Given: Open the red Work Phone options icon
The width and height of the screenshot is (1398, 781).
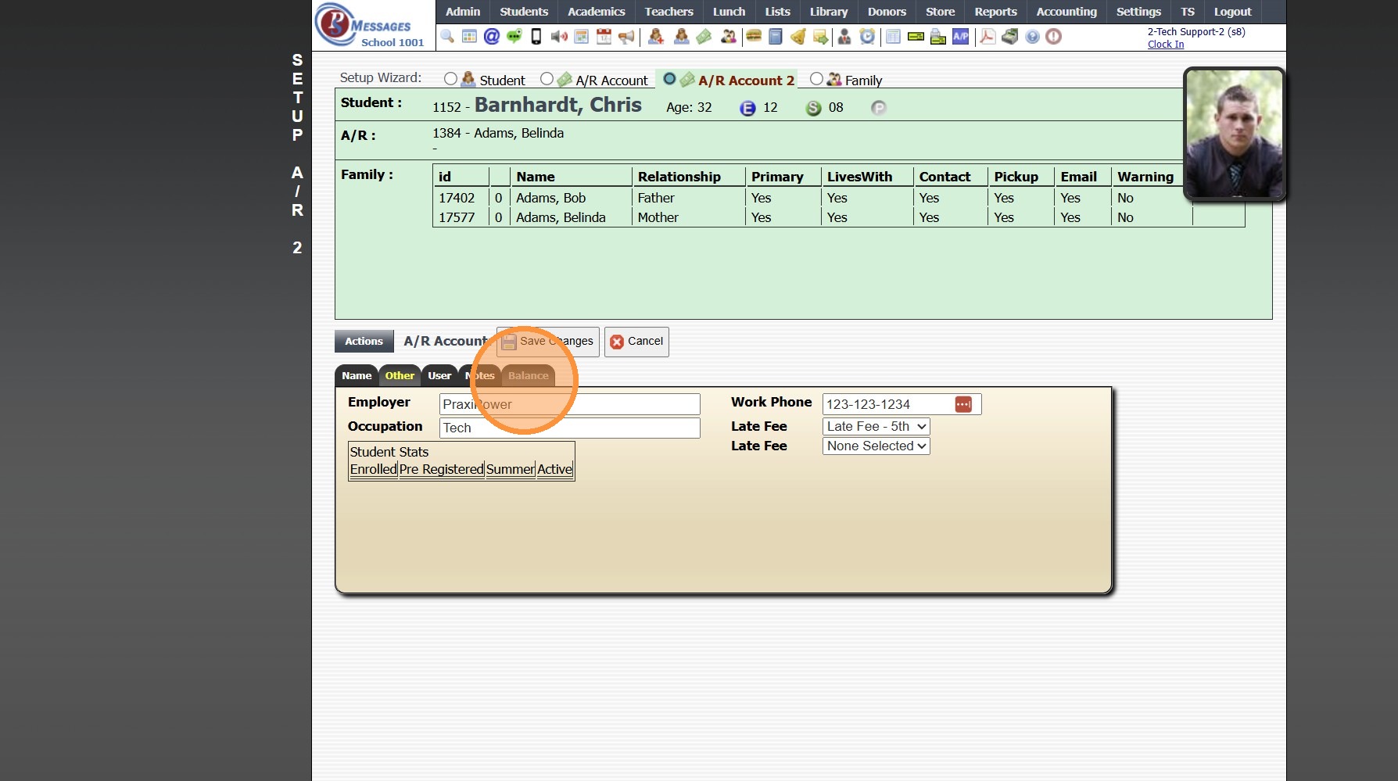Looking at the screenshot, I should pos(963,404).
